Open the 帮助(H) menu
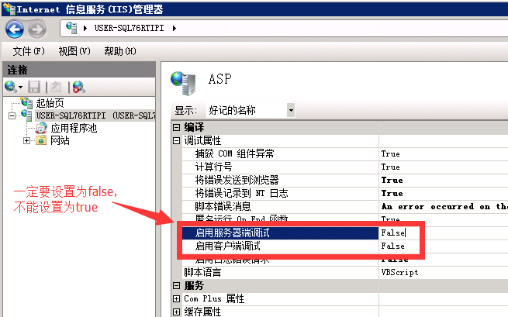508x317 pixels. pyautogui.click(x=119, y=51)
